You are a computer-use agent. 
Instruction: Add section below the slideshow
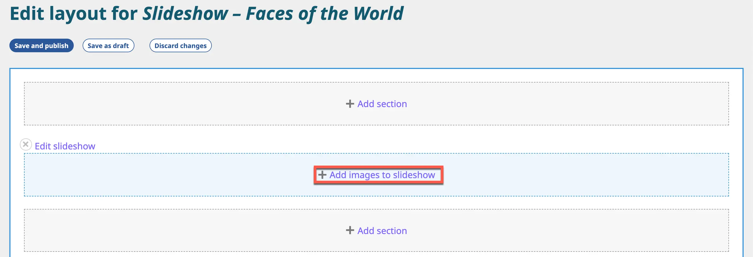(382, 230)
